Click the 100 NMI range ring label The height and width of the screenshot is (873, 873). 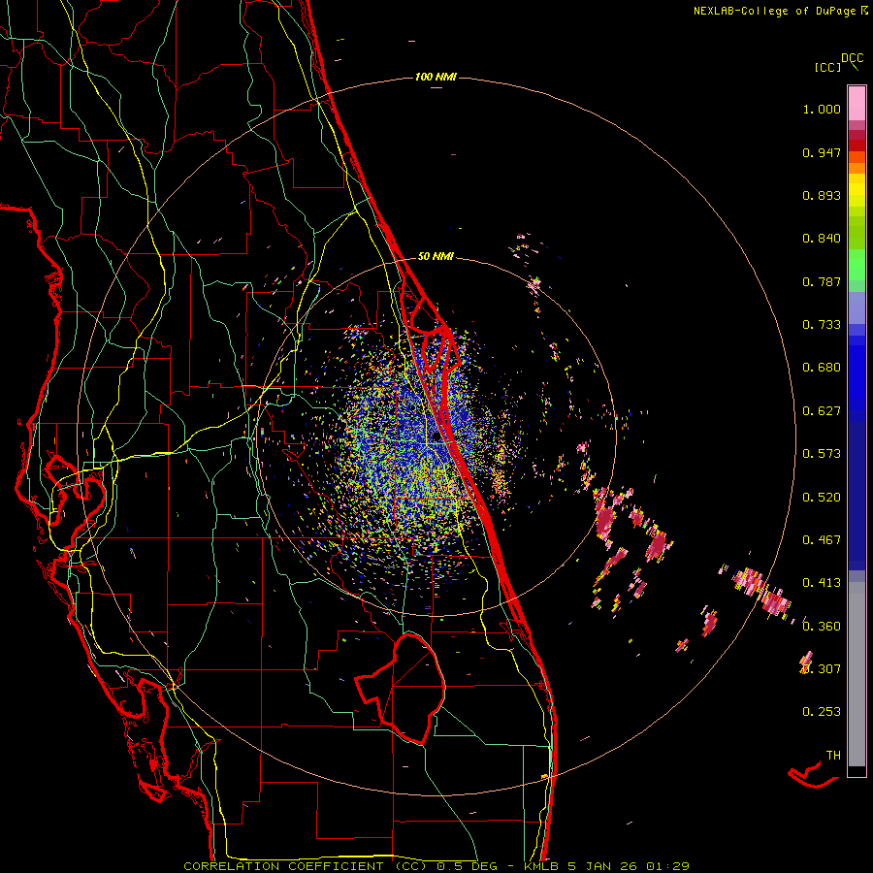(x=436, y=77)
